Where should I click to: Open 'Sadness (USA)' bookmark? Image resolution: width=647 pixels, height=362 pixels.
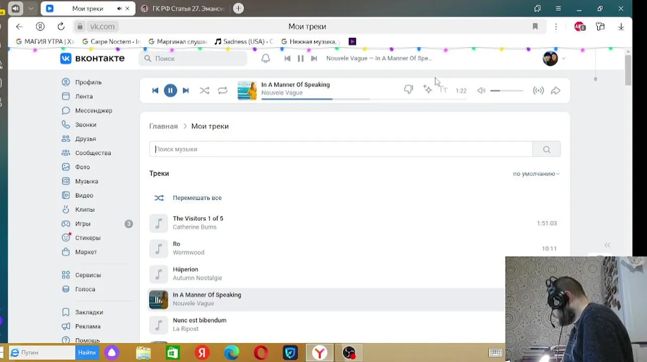(x=243, y=42)
